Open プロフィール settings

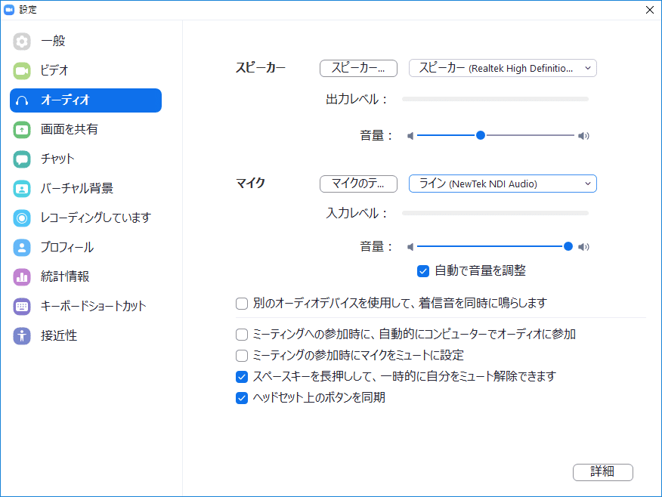click(60, 247)
